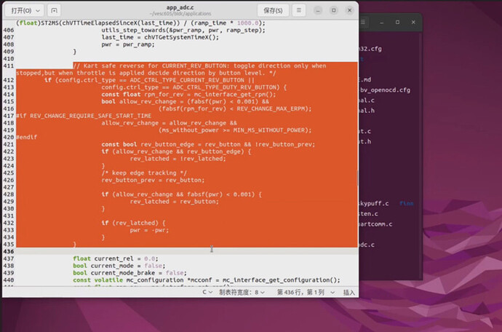Expand the recent files arrow beside 打开(O)

click(38, 11)
